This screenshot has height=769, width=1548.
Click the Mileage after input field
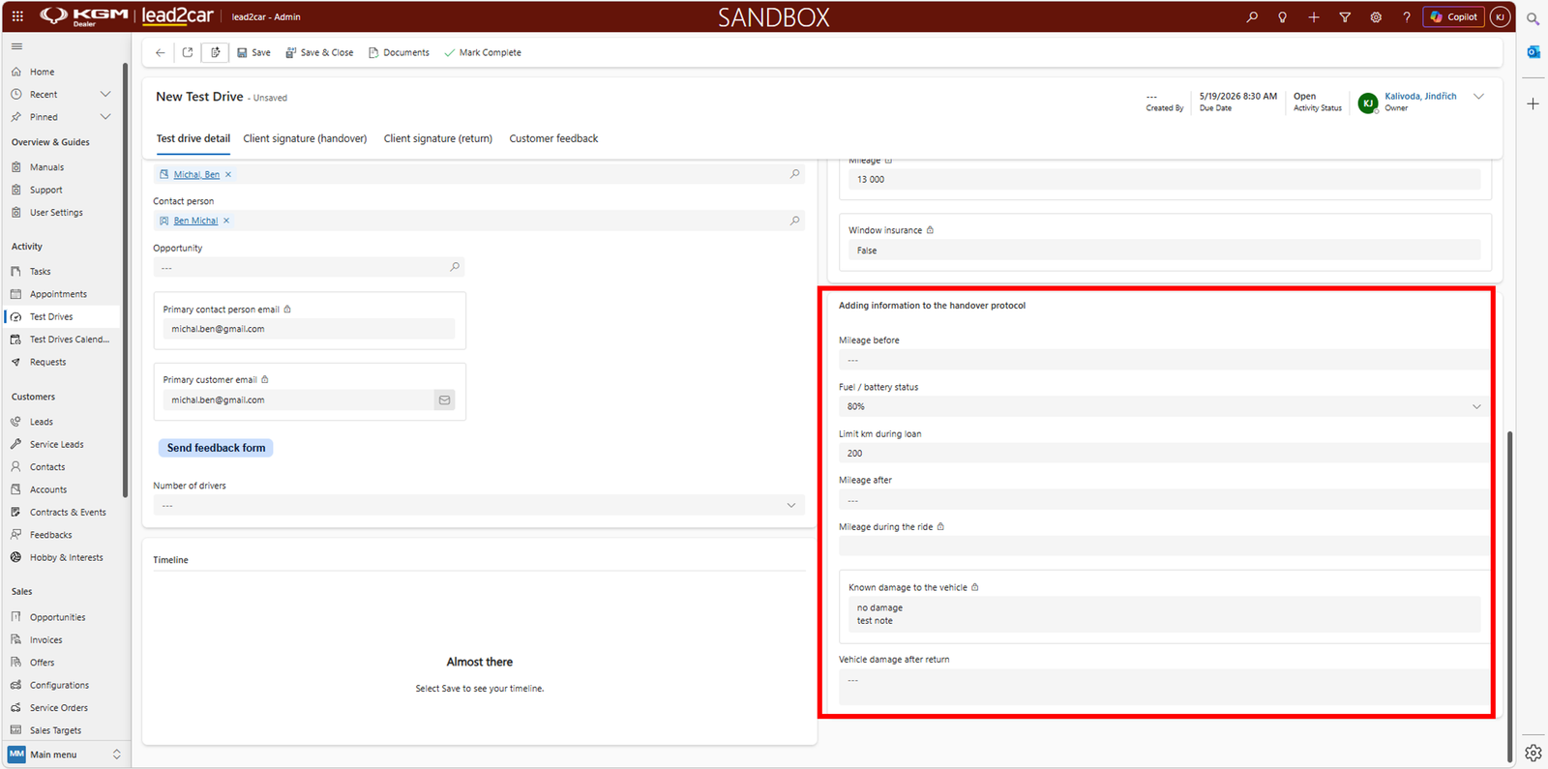(1164, 500)
